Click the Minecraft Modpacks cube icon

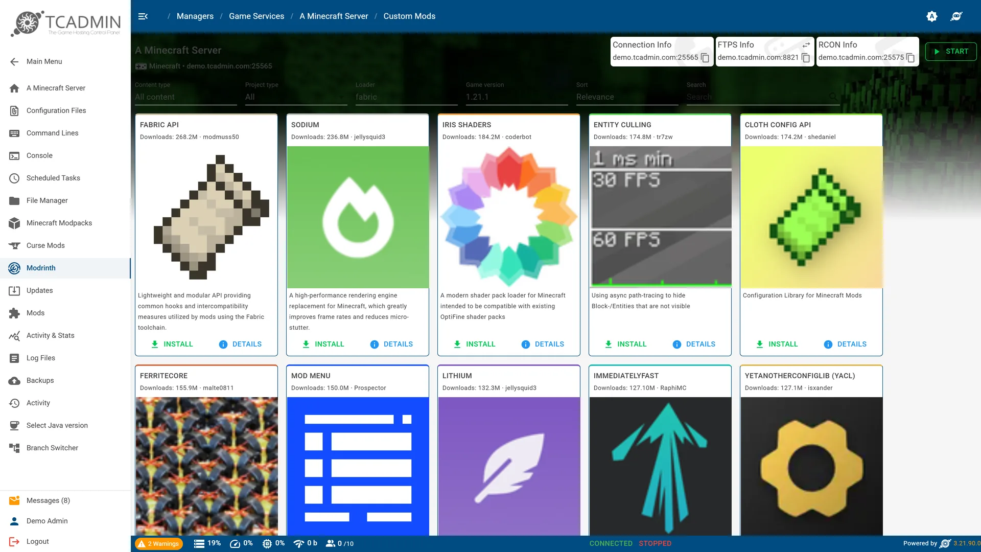point(14,223)
